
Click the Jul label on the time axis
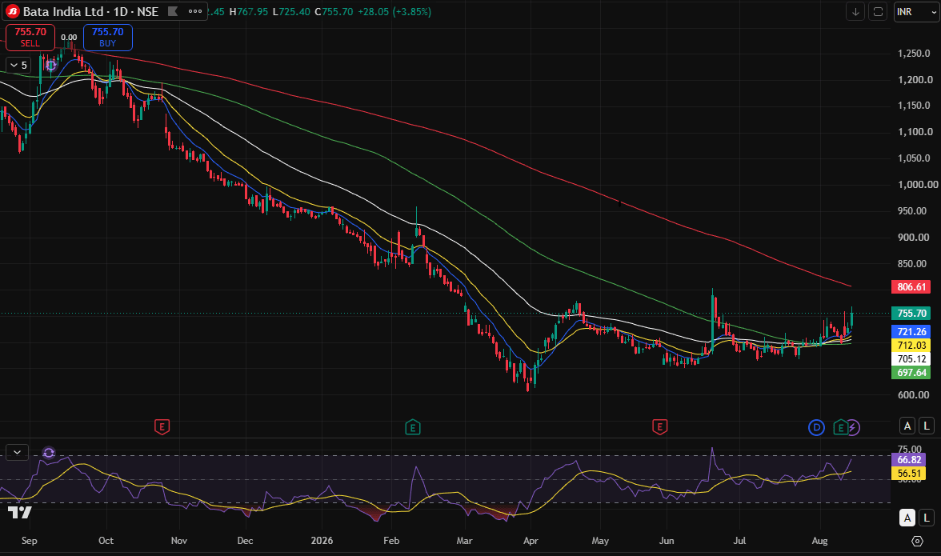(x=739, y=541)
